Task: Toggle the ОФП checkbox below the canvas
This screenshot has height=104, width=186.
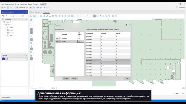Action: [x=40, y=88]
